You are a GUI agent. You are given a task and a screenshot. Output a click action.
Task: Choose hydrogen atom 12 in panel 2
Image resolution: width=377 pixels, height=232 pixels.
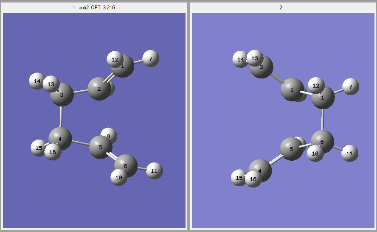point(316,86)
